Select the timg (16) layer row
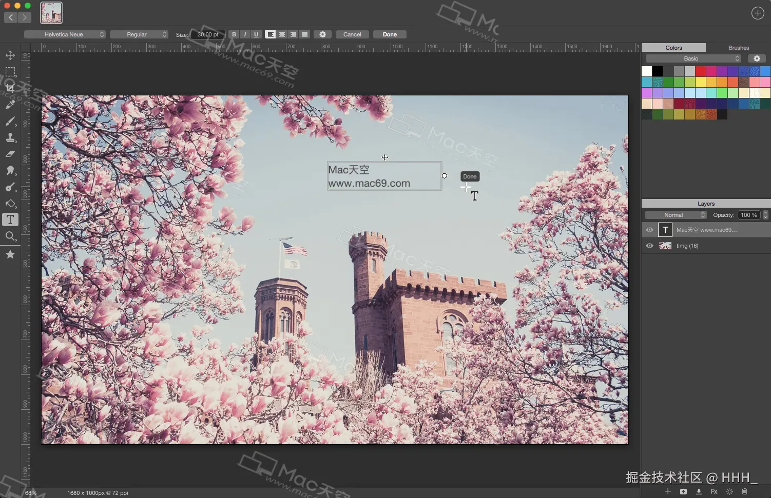 (x=706, y=246)
